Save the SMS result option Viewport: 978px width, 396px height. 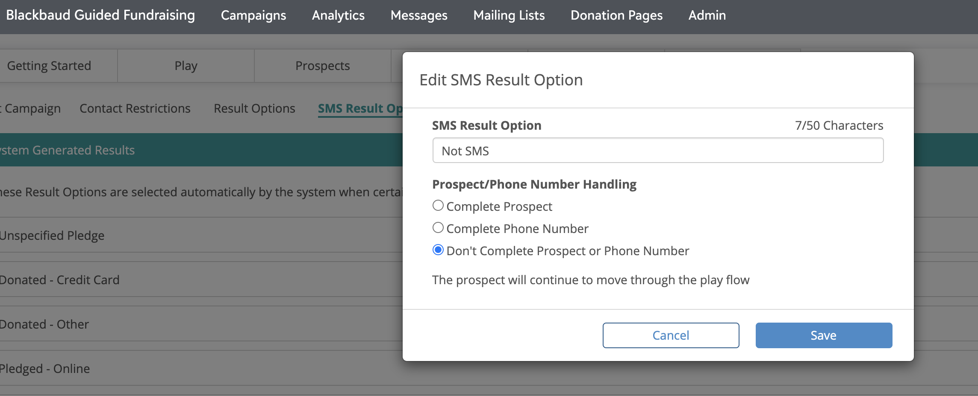click(823, 335)
